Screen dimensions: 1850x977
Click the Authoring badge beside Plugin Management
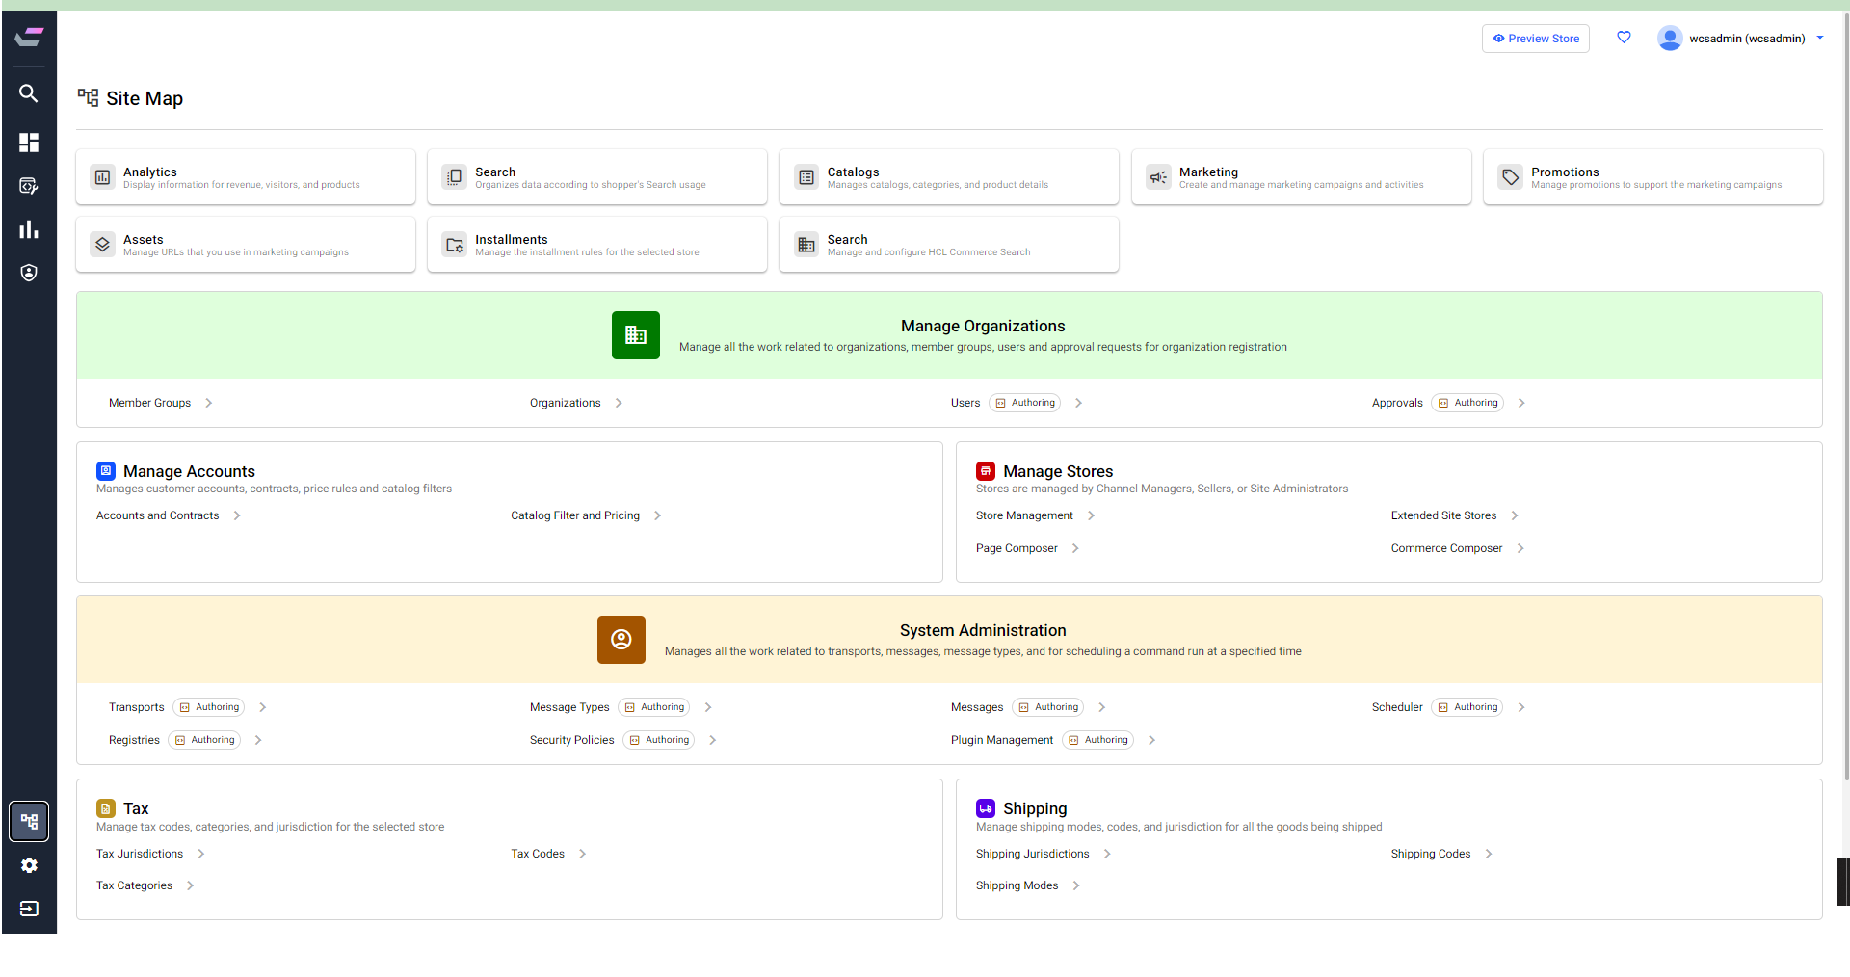point(1097,740)
